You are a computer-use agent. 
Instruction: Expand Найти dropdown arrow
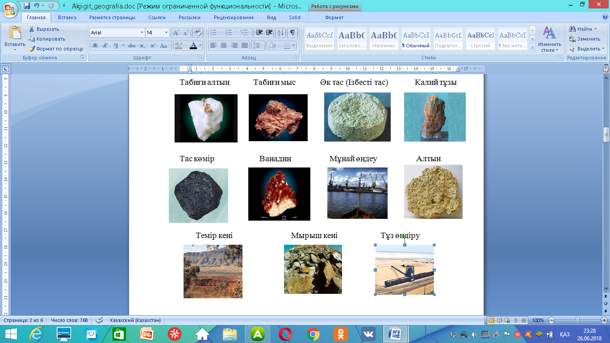[x=595, y=29]
